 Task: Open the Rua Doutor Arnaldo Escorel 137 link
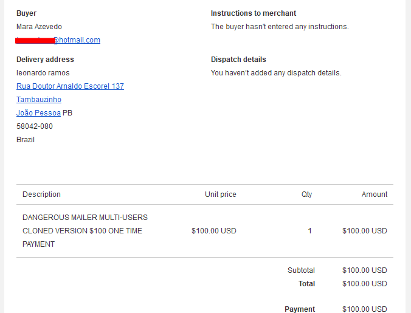pos(70,86)
